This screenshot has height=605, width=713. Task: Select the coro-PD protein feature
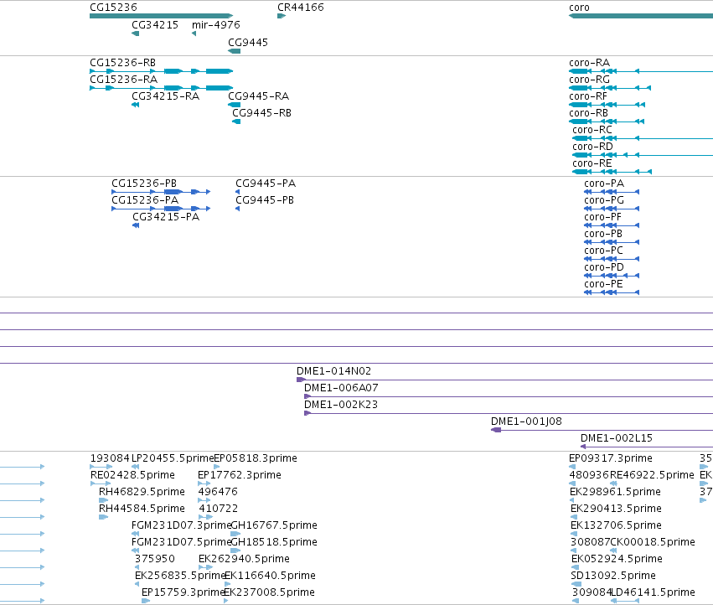pyautogui.click(x=612, y=276)
